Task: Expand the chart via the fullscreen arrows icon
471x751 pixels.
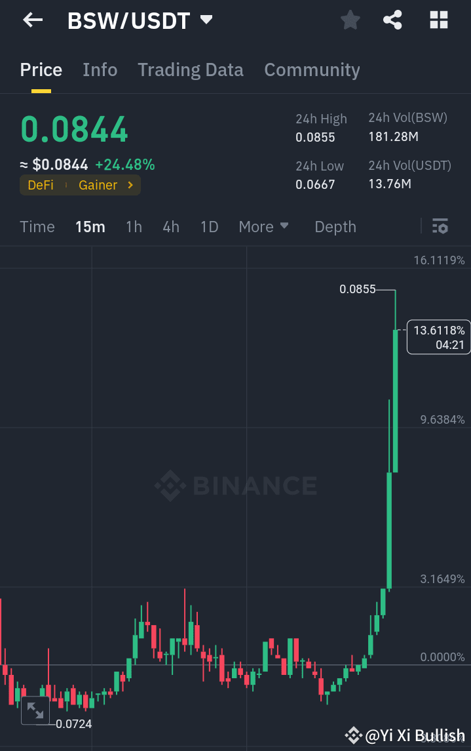Action: tap(35, 710)
